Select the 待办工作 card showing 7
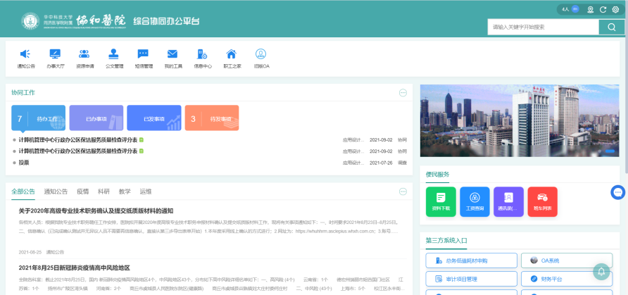Viewport: 628px width, 295px height. pyautogui.click(x=38, y=118)
